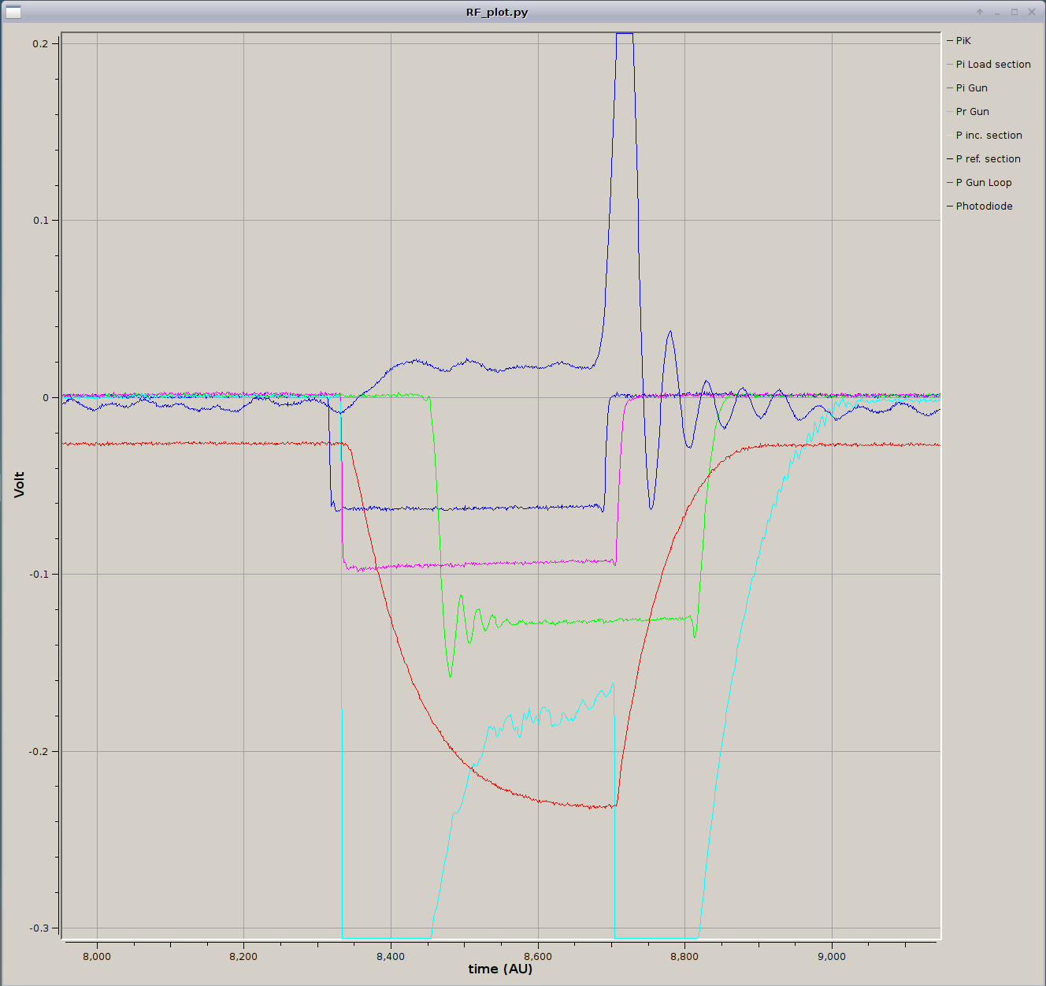Show the P ref. section trace via legend

[988, 159]
